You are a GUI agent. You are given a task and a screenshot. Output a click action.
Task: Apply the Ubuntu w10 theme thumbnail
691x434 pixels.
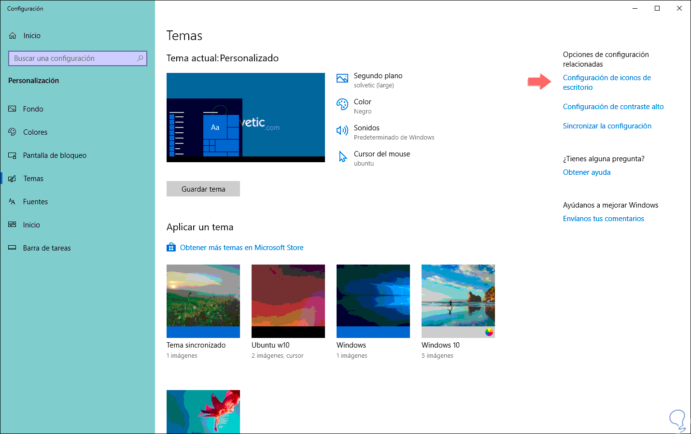(x=288, y=301)
